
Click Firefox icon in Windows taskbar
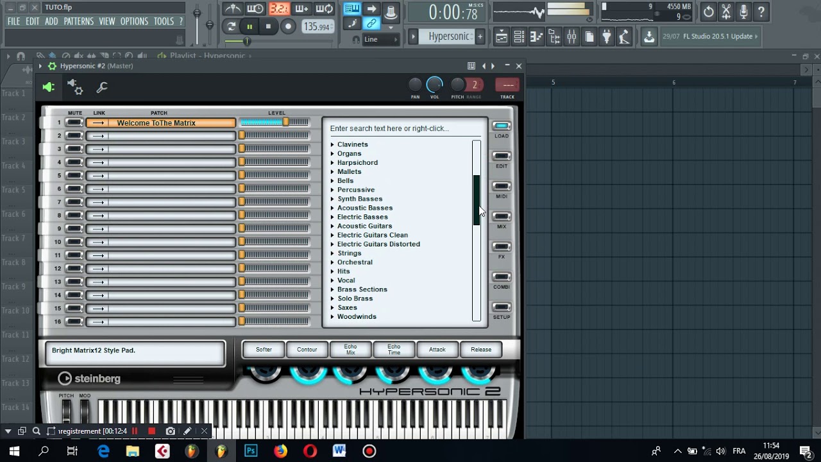click(x=280, y=451)
